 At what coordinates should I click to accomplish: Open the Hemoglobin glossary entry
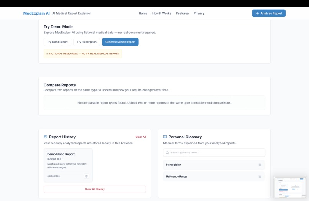coord(214,165)
